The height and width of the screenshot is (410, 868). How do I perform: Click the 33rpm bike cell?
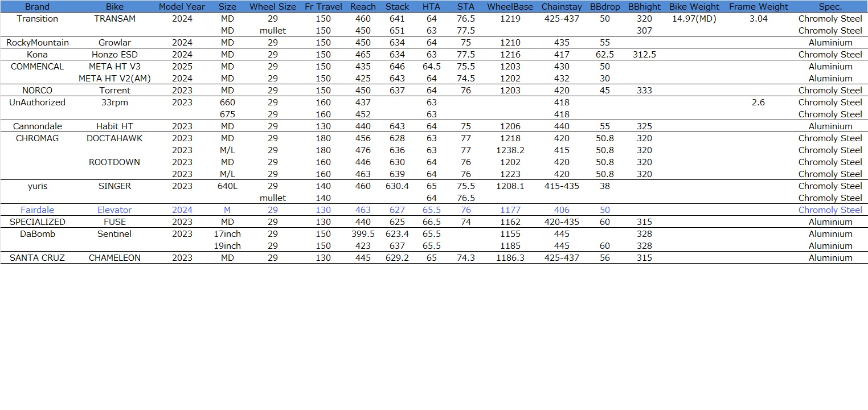point(114,102)
